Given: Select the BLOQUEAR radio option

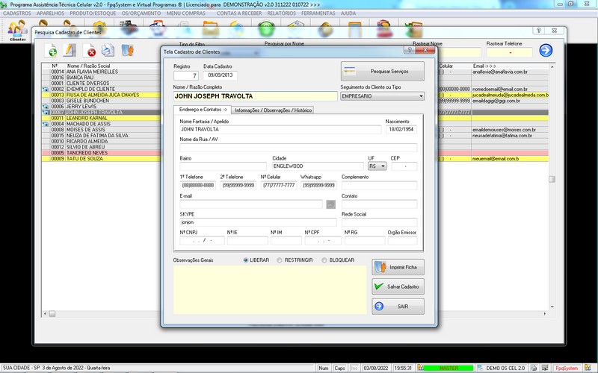Looking at the screenshot, I should (324, 260).
